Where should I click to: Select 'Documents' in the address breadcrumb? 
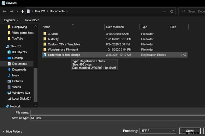pos(57,11)
